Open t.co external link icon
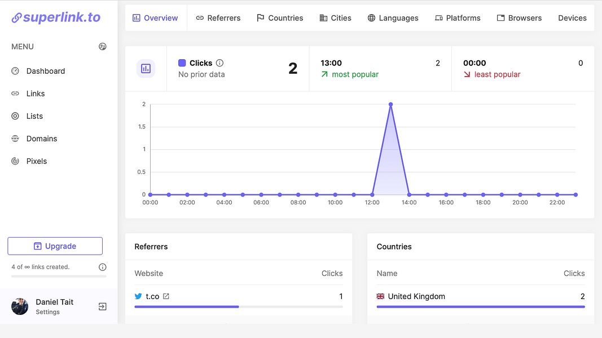 pos(166,296)
